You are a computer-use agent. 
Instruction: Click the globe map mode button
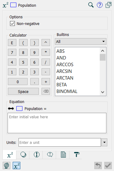click(x=6, y=166)
